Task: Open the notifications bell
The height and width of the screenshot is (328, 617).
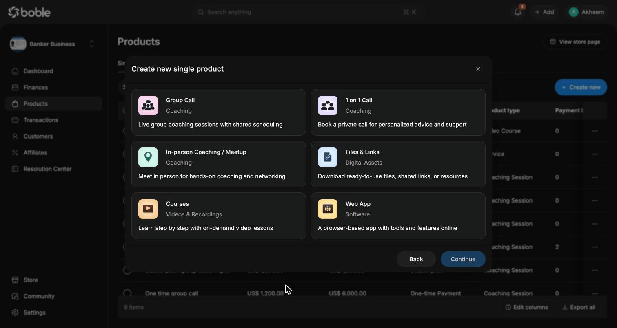Action: click(x=518, y=12)
